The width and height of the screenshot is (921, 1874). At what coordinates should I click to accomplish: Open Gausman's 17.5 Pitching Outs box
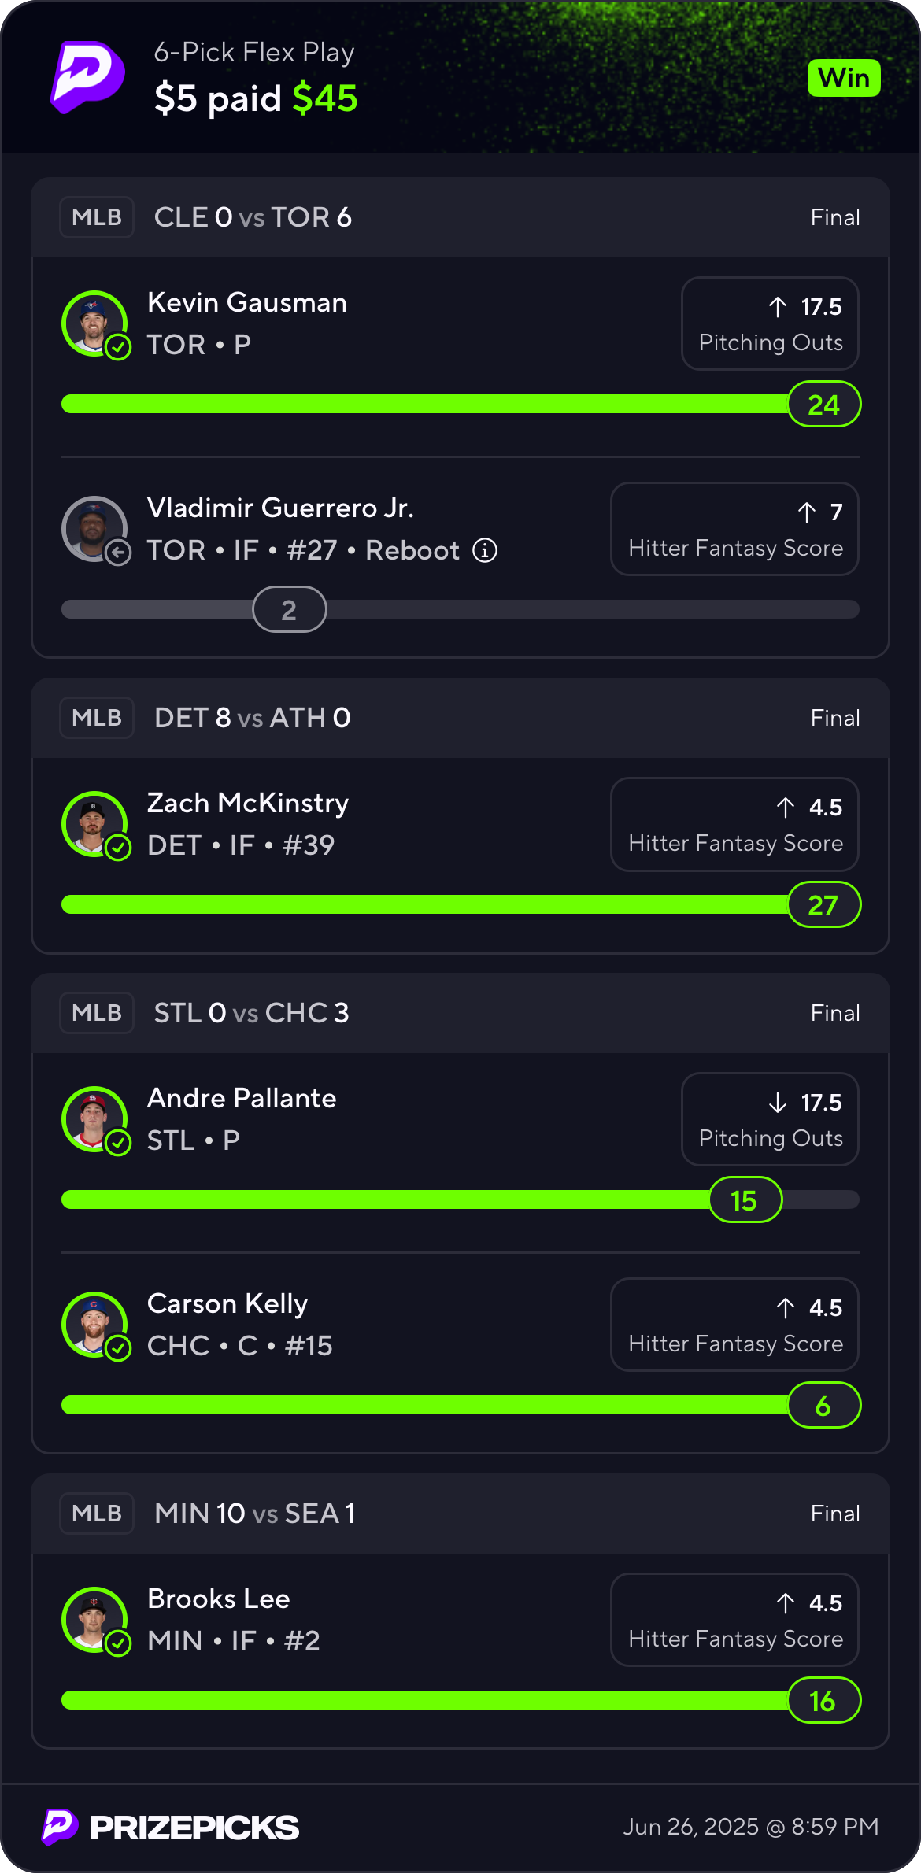[x=770, y=323]
